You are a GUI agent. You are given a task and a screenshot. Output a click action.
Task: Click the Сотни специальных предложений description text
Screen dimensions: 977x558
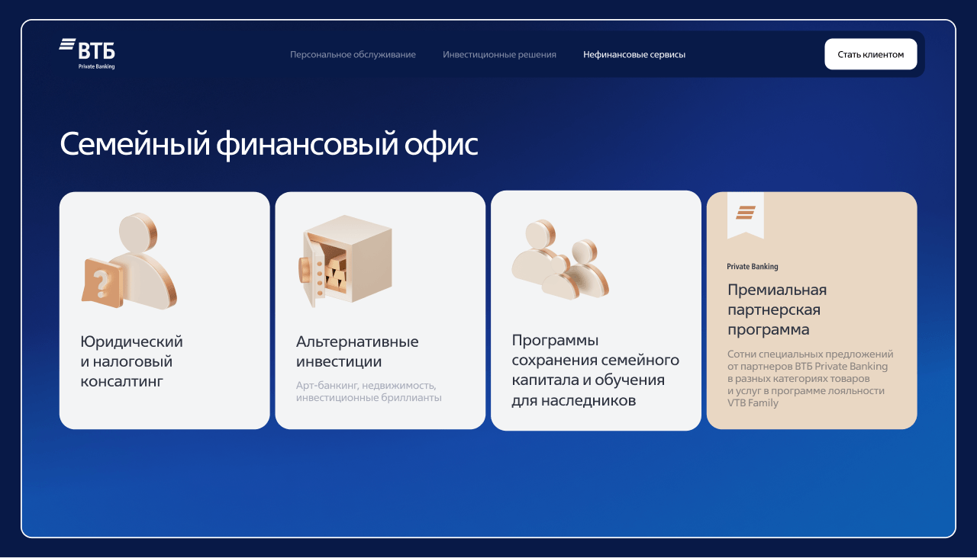(810, 379)
